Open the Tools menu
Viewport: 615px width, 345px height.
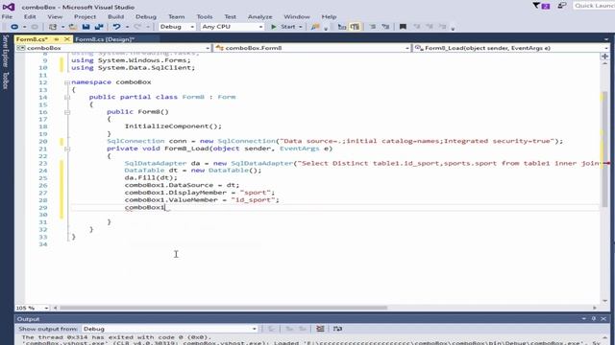point(205,17)
